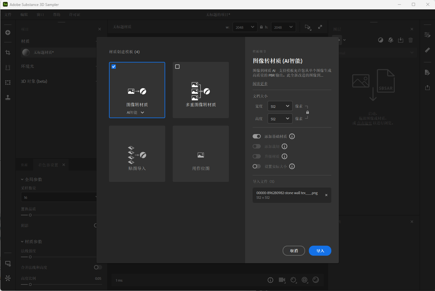This screenshot has width=435, height=291.
Task: Select the crop tool in left sidebar
Action: pos(8,53)
